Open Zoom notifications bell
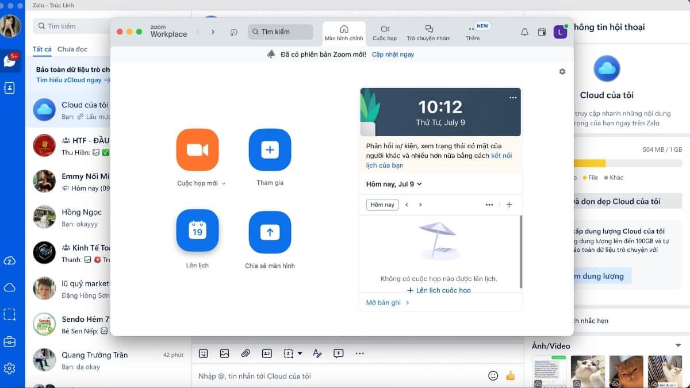 click(x=524, y=32)
